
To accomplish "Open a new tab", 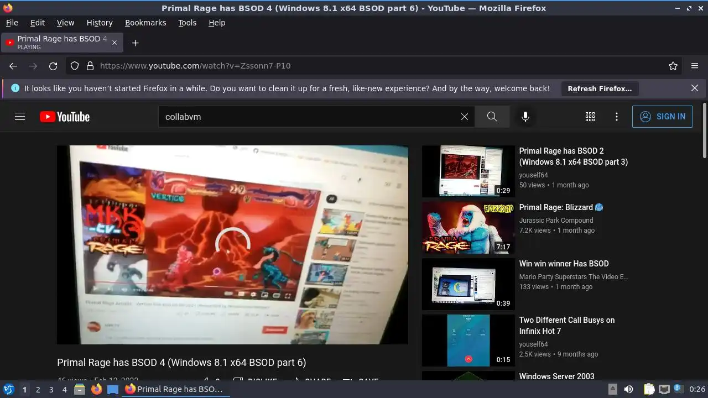I will tap(135, 43).
